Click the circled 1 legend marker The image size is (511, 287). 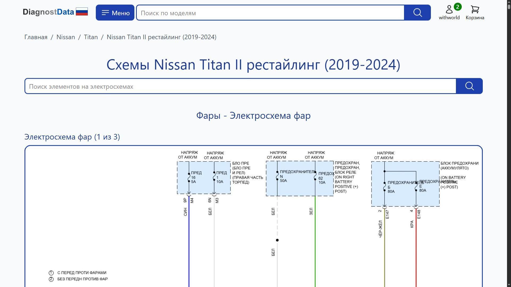(x=51, y=273)
